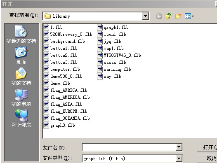The image size is (217, 163).
Task: Select file icon of flag_ASIA.flb
Action: click(46, 104)
